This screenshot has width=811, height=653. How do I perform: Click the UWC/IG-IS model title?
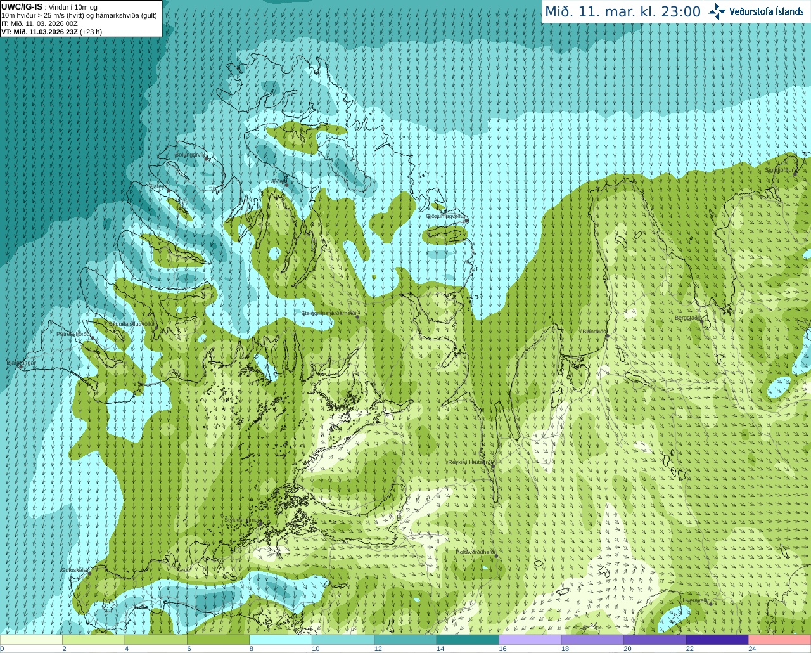point(22,7)
